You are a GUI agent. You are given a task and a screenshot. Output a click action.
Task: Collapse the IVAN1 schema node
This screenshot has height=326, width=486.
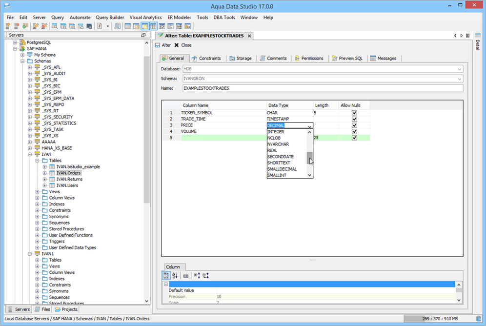[30, 254]
